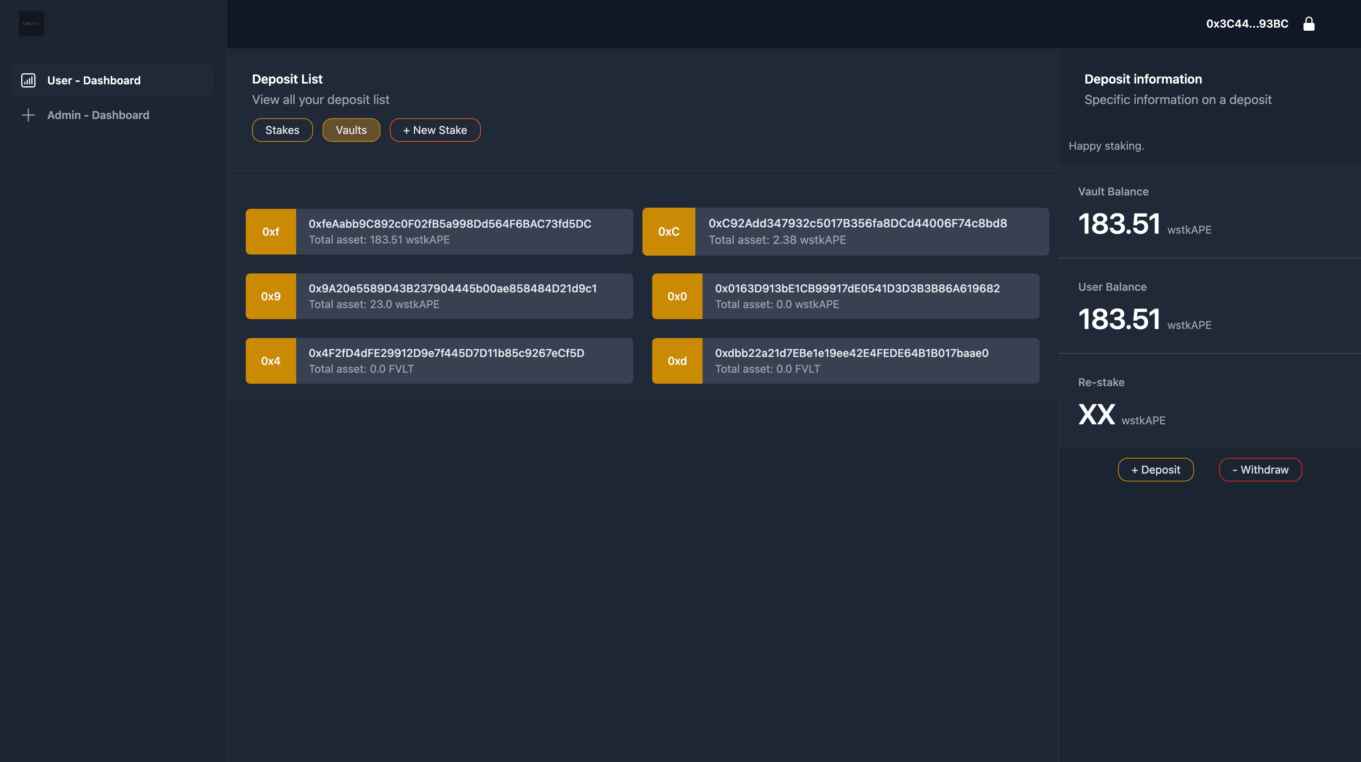Select vault address 0xC92Add347932c5017B356fa8DCd44006F74c8bd8
The height and width of the screenshot is (762, 1361).
tap(857, 223)
